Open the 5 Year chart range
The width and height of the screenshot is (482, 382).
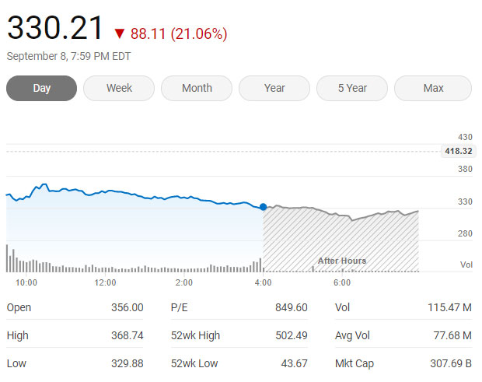352,88
